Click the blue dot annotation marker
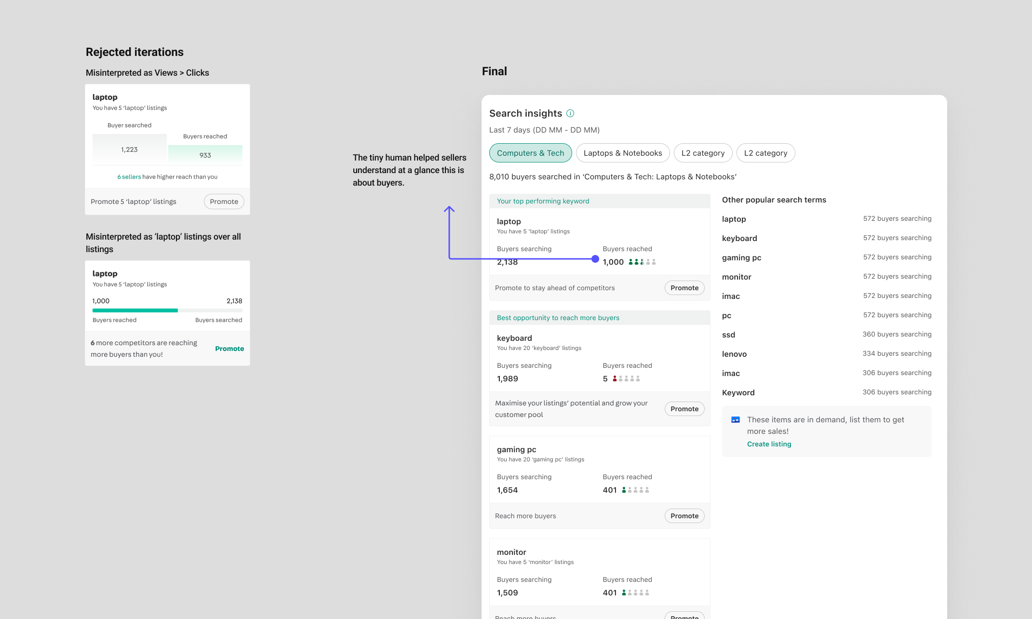 point(595,259)
